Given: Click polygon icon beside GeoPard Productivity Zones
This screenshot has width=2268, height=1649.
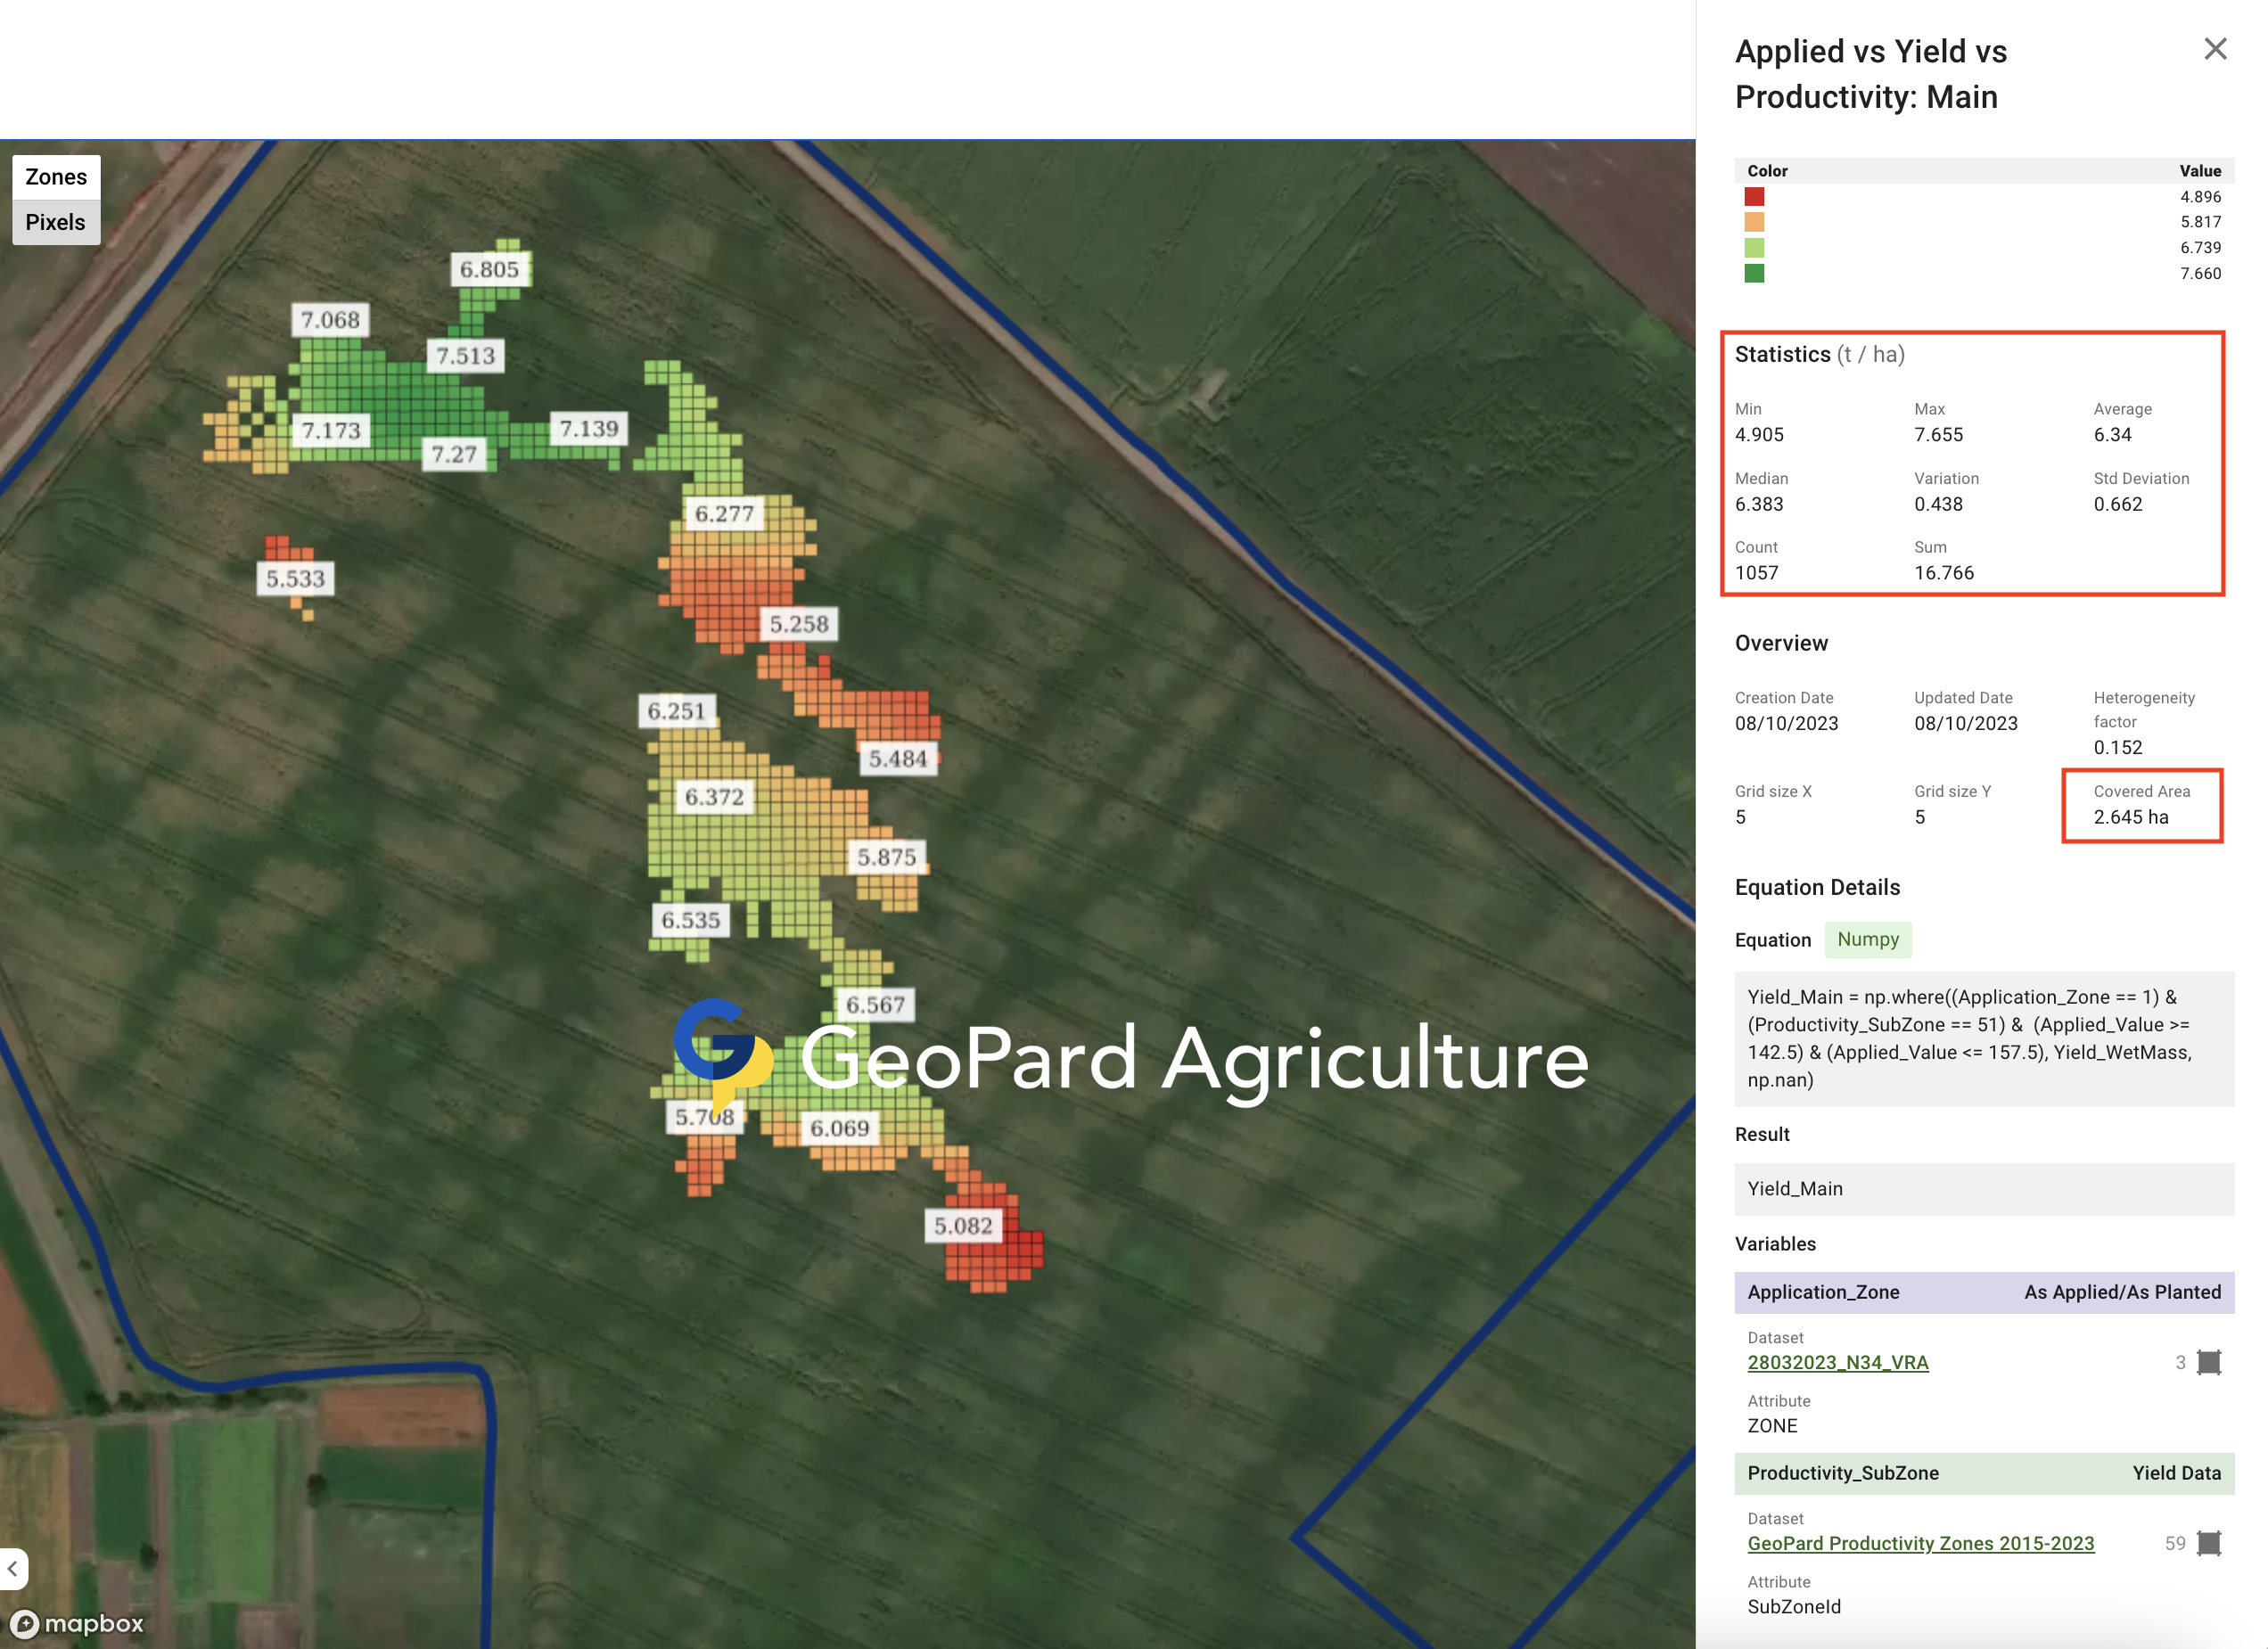Looking at the screenshot, I should [2208, 1543].
